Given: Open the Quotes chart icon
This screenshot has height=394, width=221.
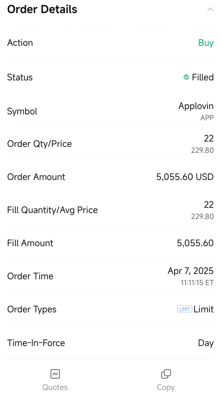Looking at the screenshot, I should tap(55, 374).
